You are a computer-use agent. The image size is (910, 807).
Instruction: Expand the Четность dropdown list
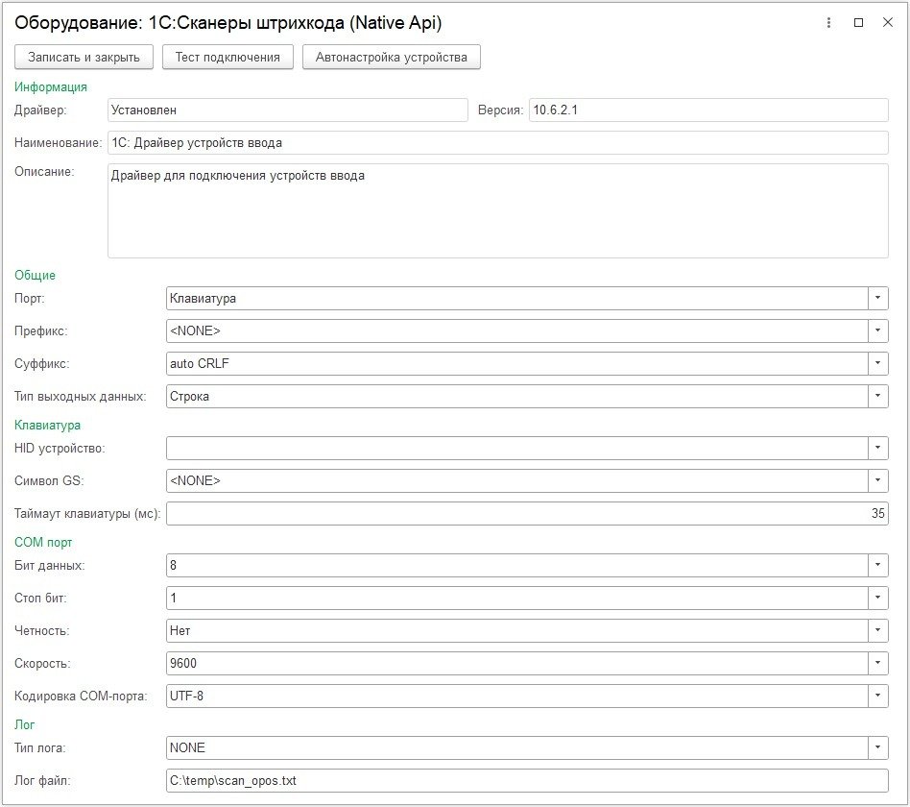point(877,630)
